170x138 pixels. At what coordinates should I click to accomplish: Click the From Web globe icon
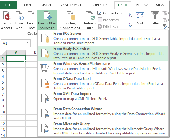(x=19, y=16)
